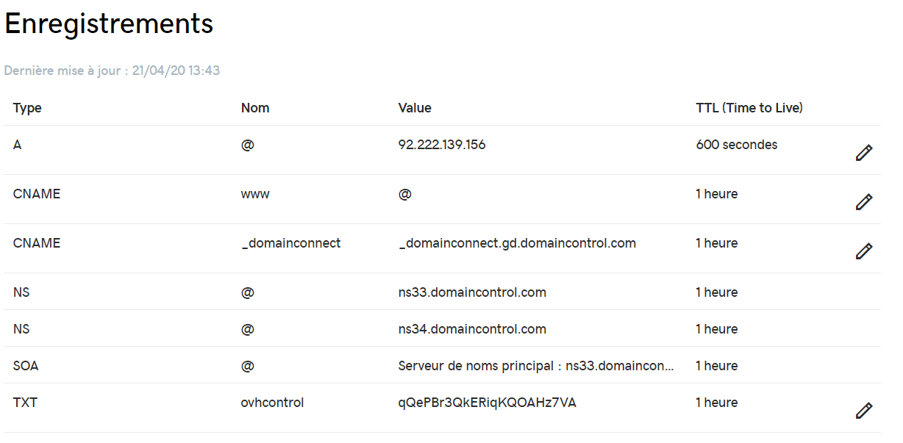The width and height of the screenshot is (903, 443).
Task: Click the Value column header
Action: (x=415, y=108)
